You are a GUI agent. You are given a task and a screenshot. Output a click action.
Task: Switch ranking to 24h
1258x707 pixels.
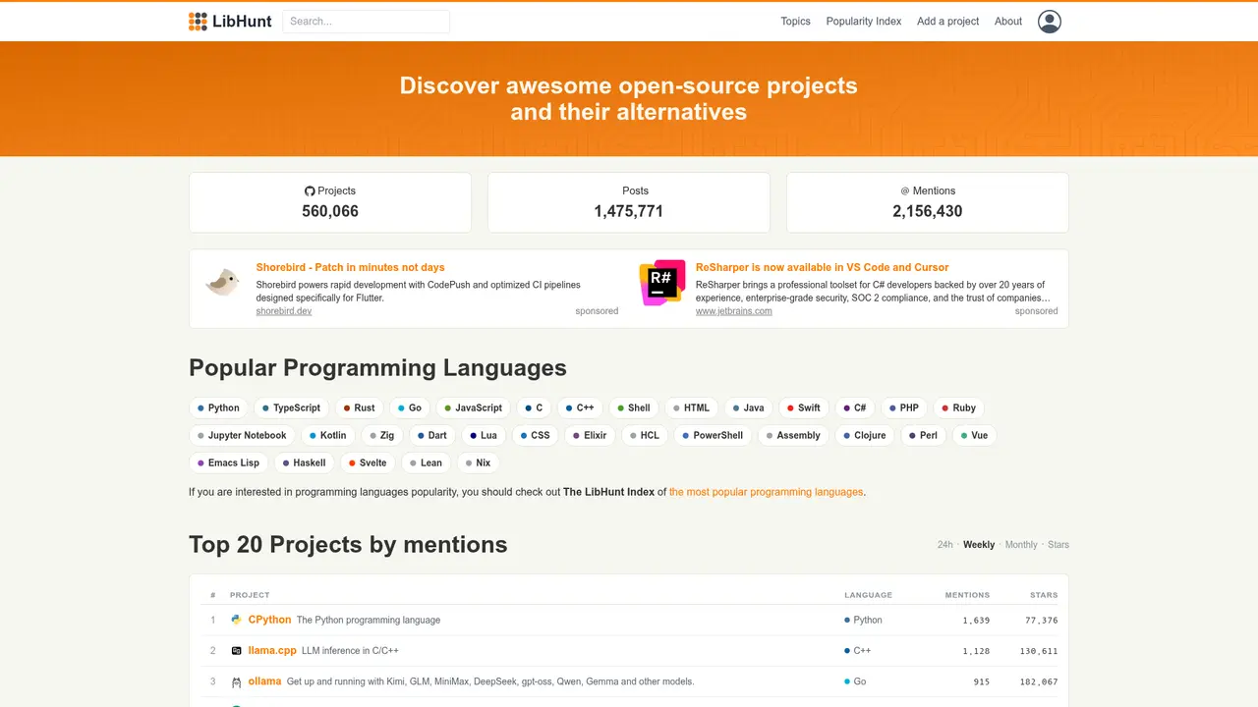click(944, 545)
